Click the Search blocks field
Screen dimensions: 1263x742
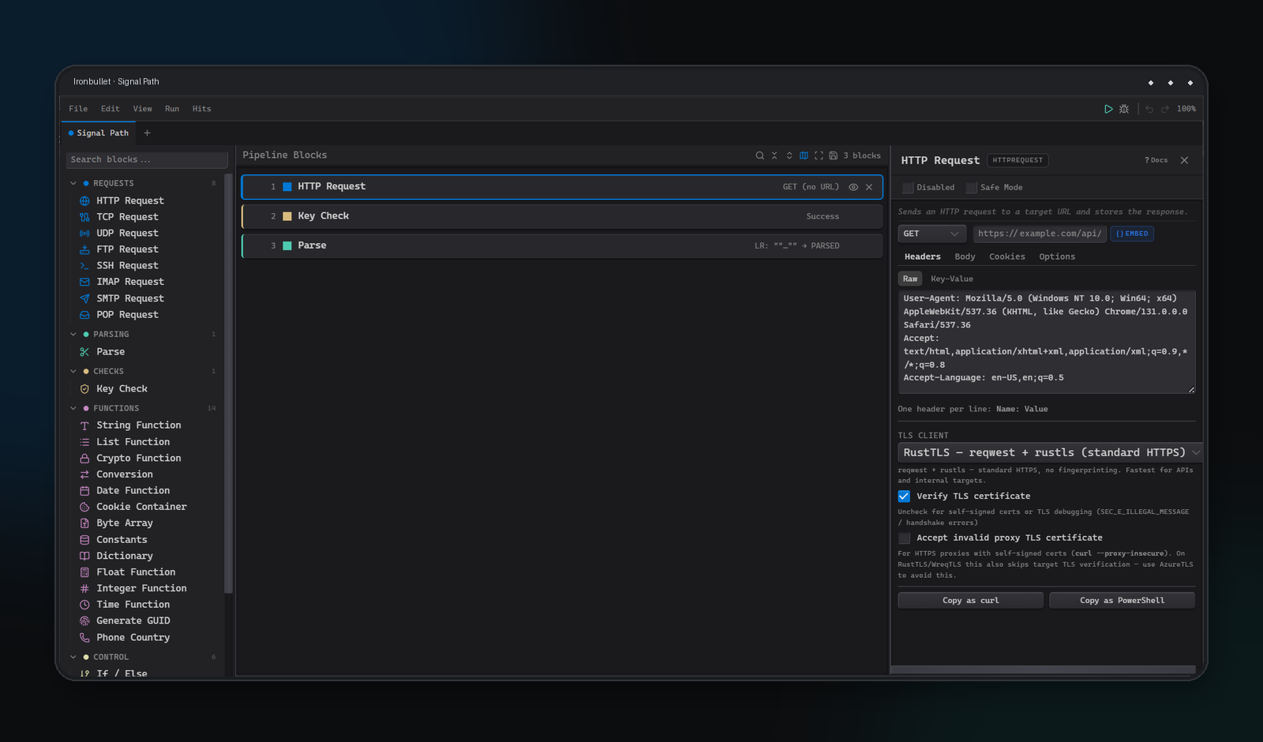(x=147, y=159)
